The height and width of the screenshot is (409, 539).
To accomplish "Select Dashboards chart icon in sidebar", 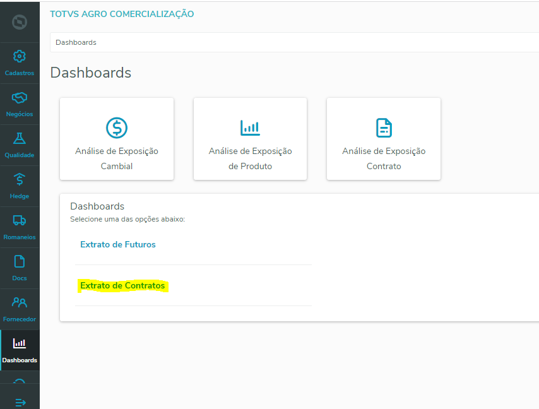I will point(20,343).
